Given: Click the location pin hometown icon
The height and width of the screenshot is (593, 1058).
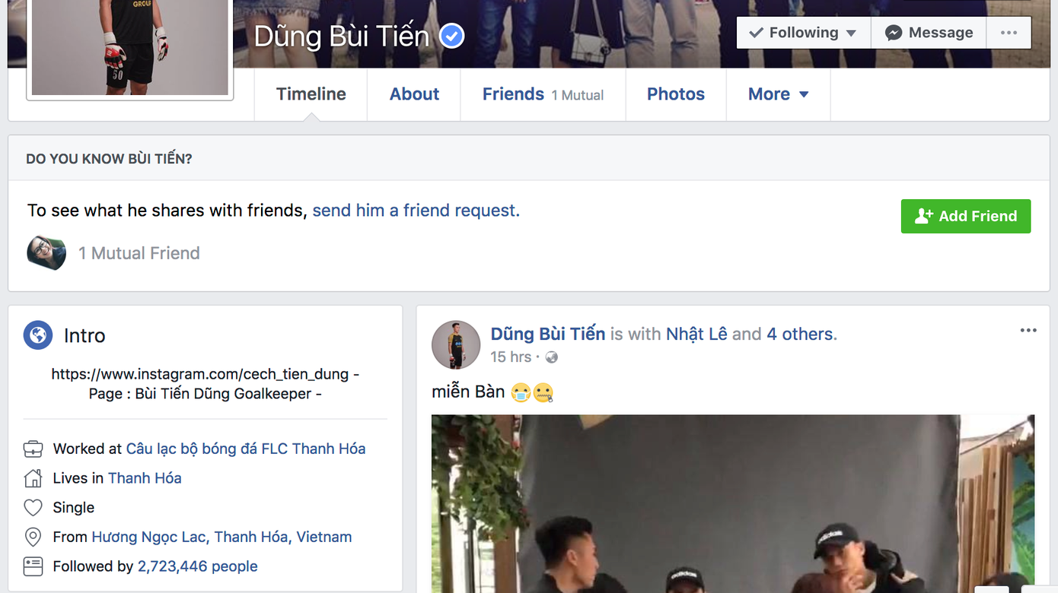Looking at the screenshot, I should coord(33,538).
